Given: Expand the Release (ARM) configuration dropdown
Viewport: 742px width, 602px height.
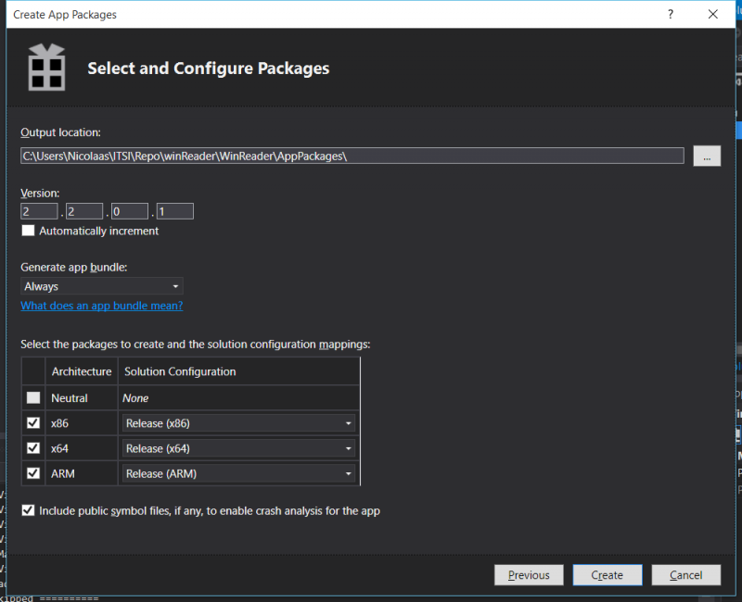Looking at the screenshot, I should click(238, 473).
